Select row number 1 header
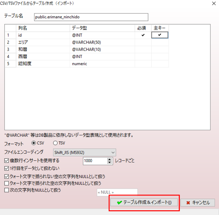The image size is (219, 215). point(10,35)
